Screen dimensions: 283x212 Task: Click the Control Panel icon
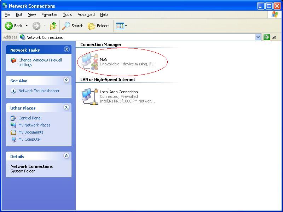point(13,118)
